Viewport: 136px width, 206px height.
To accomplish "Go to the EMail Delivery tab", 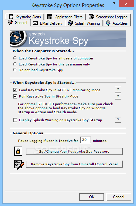I will pyautogui.click(x=48, y=23).
